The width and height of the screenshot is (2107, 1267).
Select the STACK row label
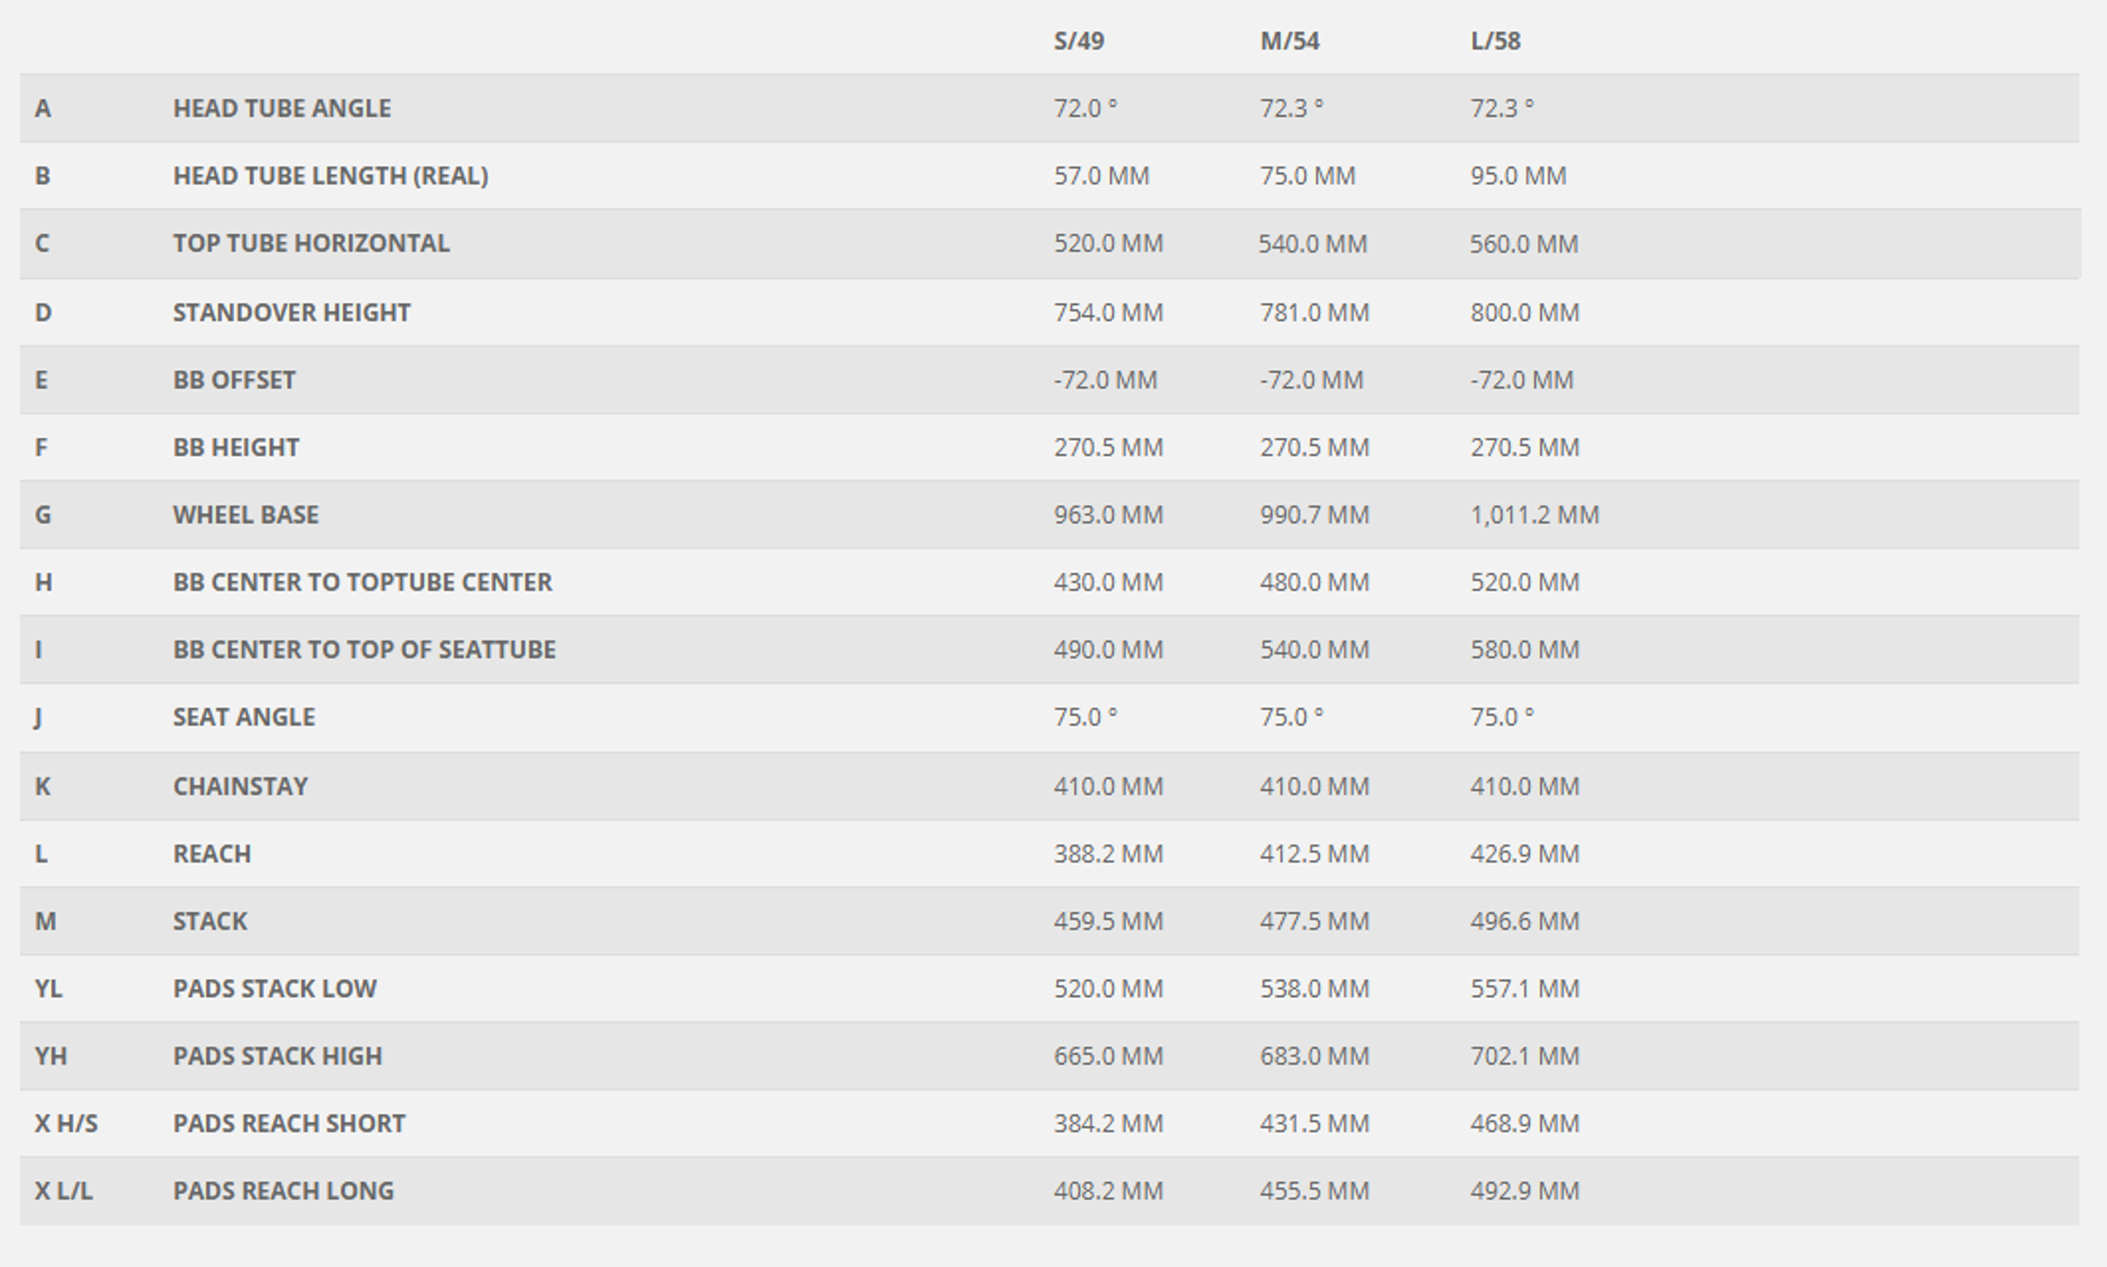210,921
